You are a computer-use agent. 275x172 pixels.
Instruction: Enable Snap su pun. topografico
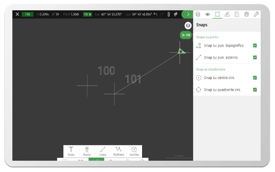(254, 45)
